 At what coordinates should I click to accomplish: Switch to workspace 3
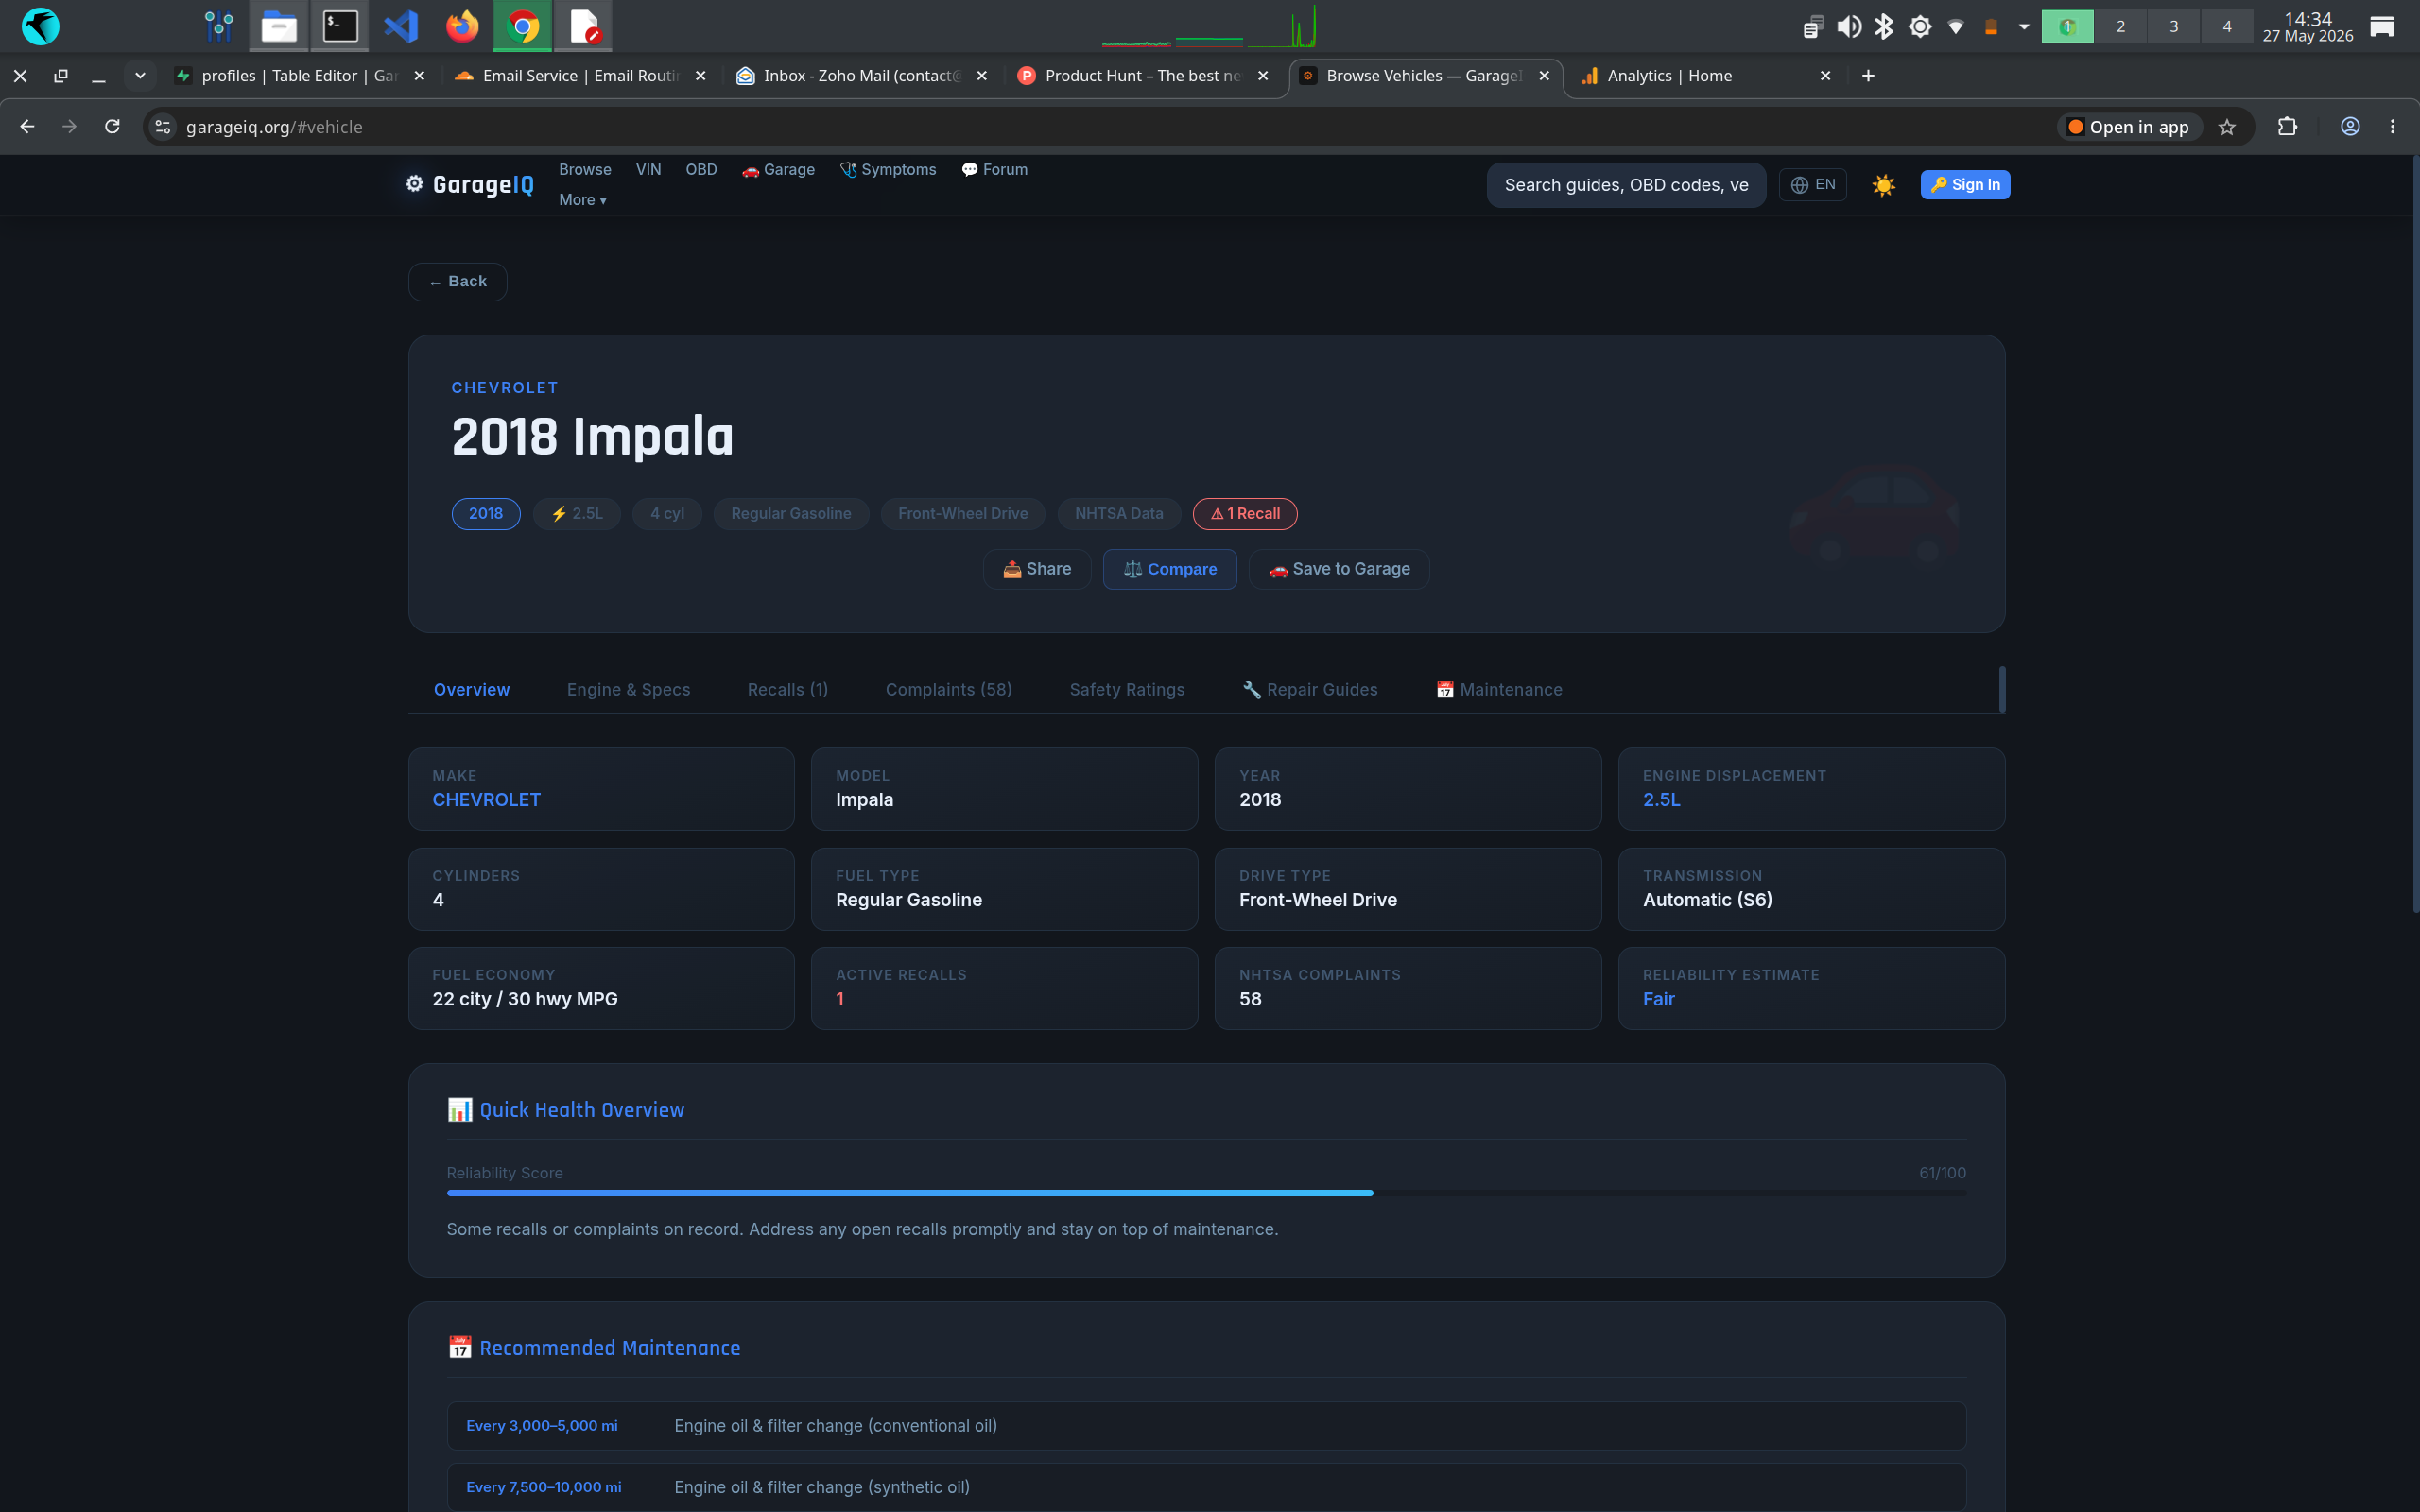2173,27
